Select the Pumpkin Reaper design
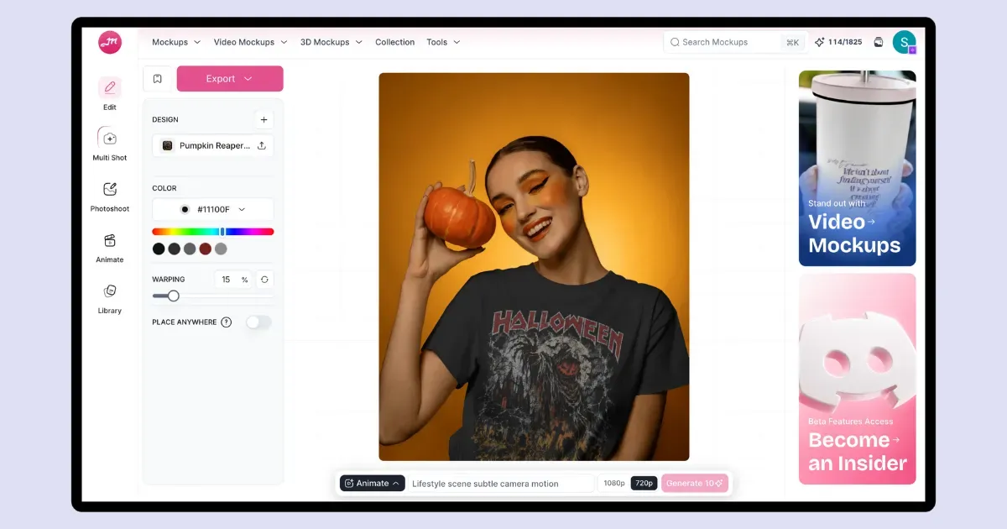The height and width of the screenshot is (529, 1007). point(206,145)
